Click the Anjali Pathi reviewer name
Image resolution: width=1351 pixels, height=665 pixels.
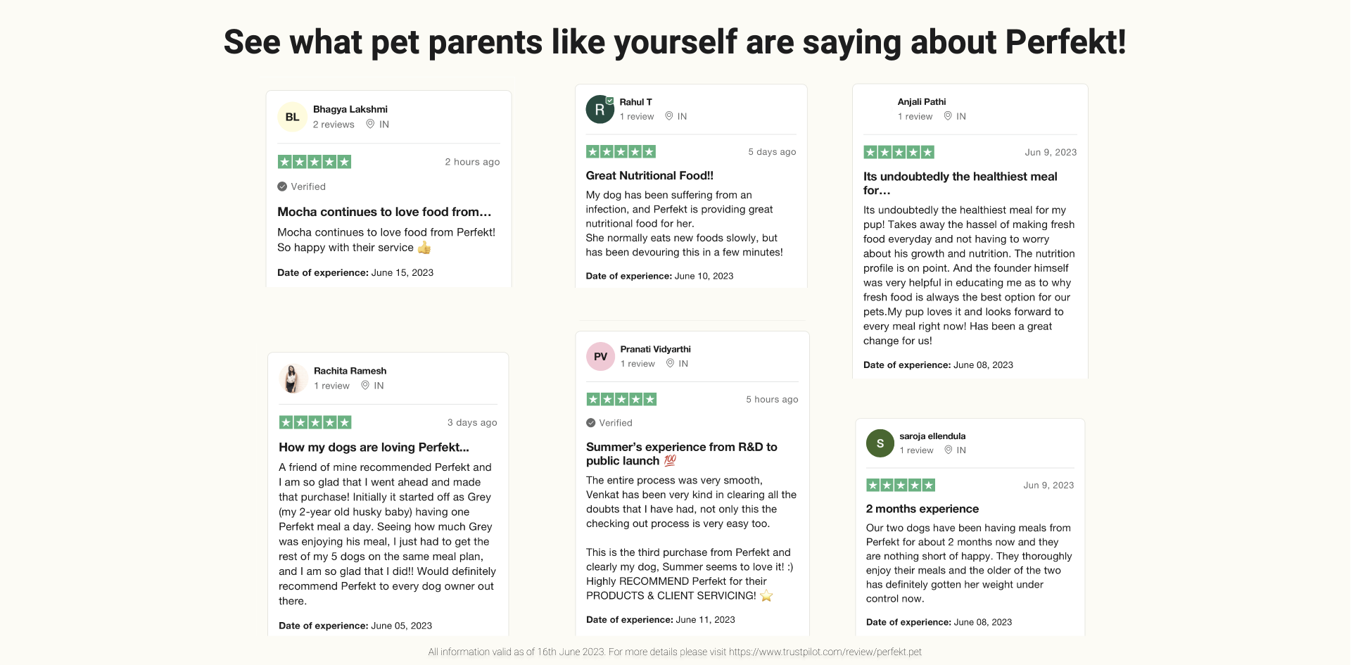click(921, 101)
